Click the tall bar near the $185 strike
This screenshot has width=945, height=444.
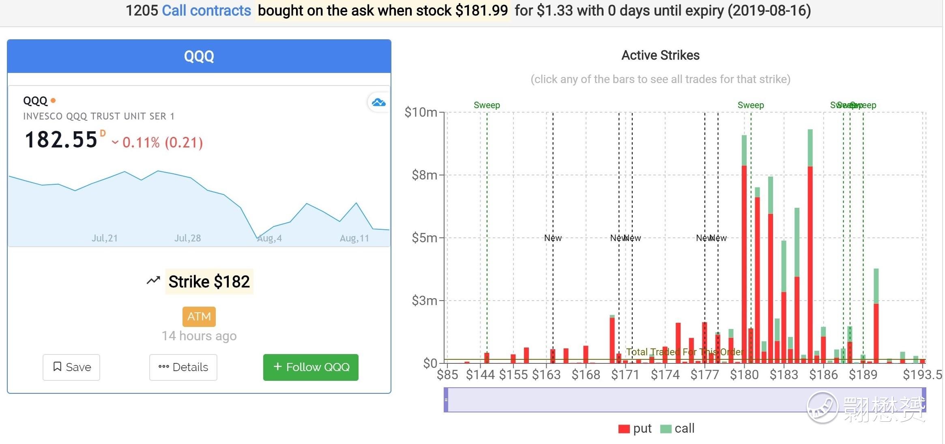810,263
